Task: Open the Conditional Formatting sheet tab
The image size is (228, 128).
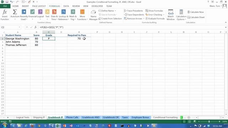Action: 165,117
